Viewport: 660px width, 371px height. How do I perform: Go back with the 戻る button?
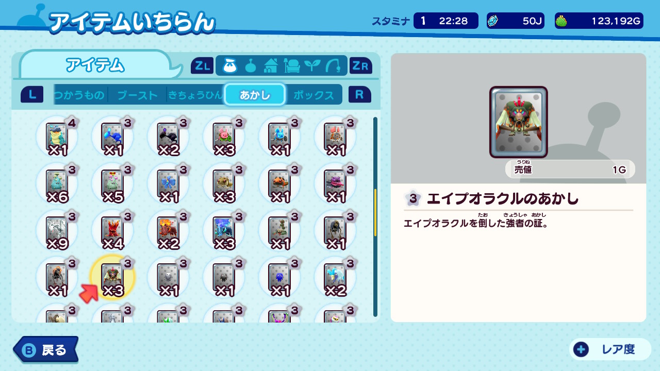pyautogui.click(x=45, y=350)
